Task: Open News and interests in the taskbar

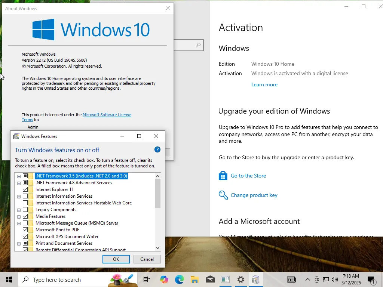Action: click(291, 280)
